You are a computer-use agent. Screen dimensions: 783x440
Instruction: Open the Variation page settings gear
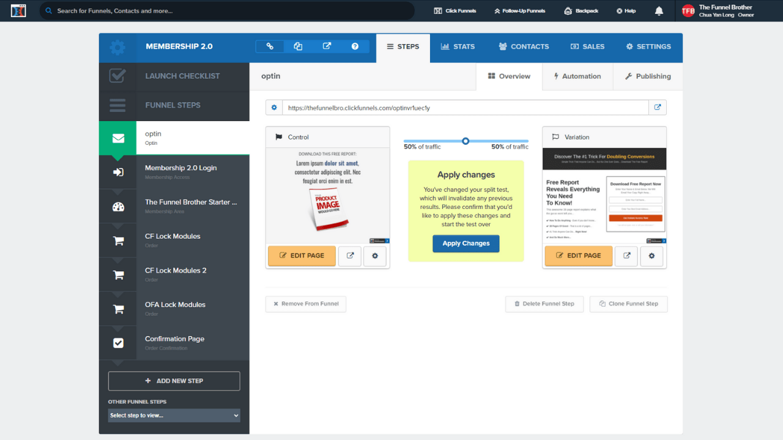651,256
